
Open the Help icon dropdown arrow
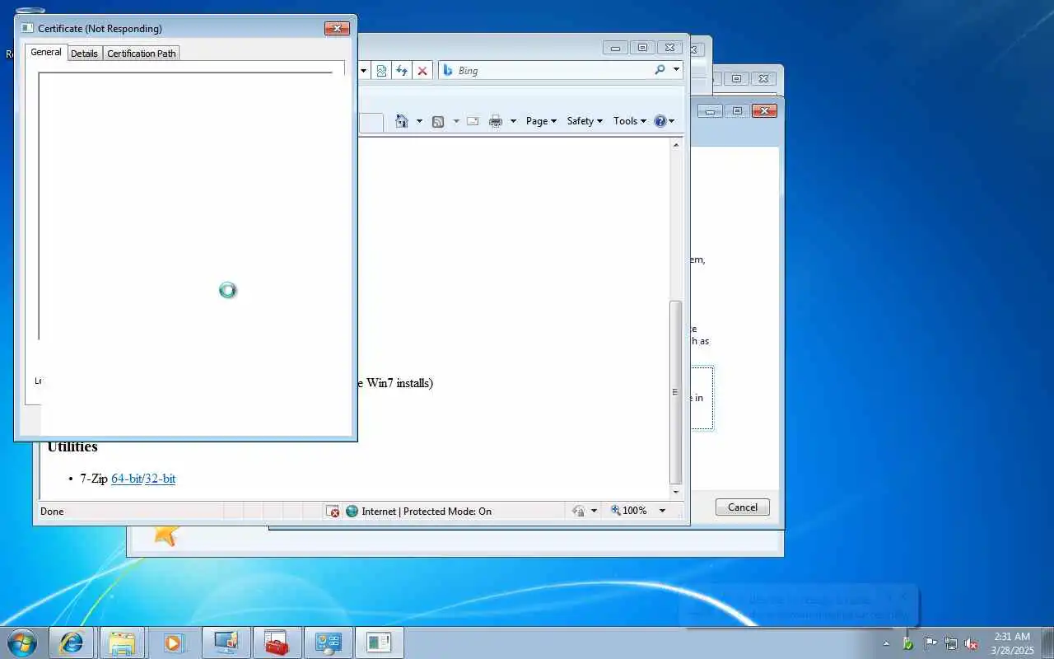(672, 121)
